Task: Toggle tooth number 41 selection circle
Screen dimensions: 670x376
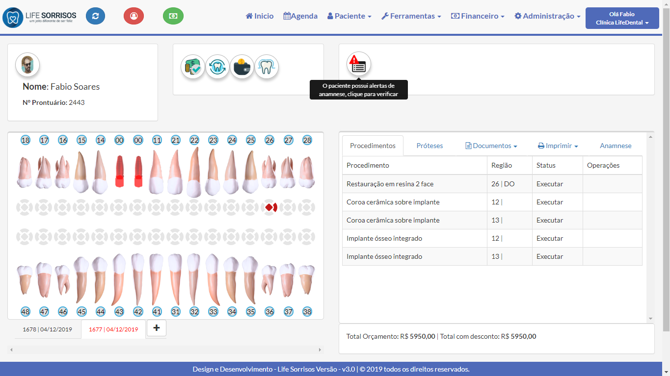Action: point(157,311)
